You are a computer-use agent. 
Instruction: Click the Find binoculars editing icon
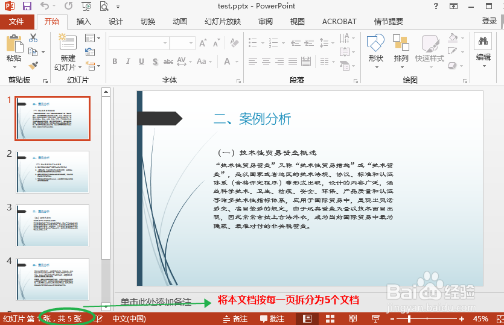tap(483, 41)
